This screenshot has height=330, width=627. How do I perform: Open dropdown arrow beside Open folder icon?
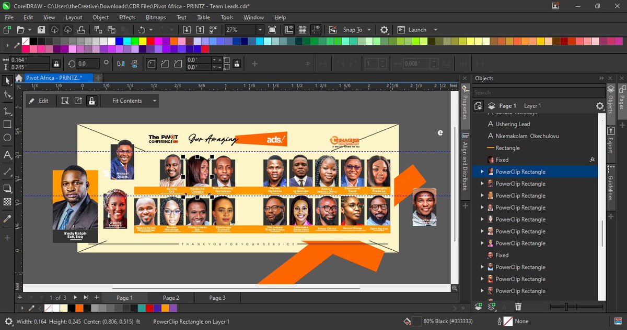click(30, 30)
